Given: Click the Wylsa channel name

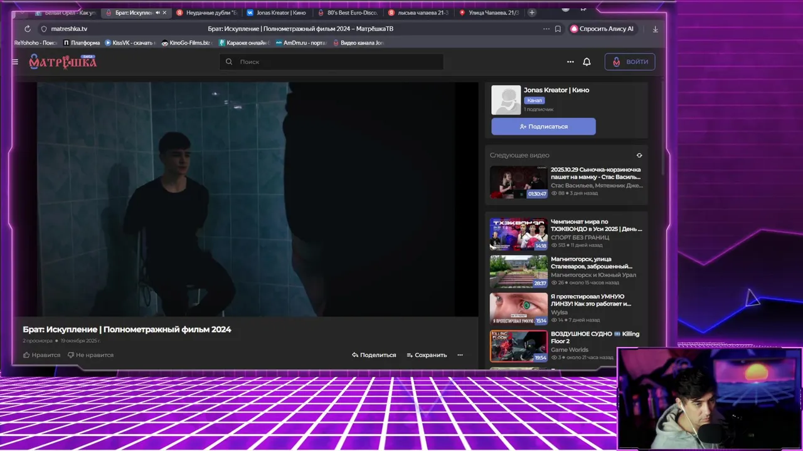Looking at the screenshot, I should coord(559,313).
